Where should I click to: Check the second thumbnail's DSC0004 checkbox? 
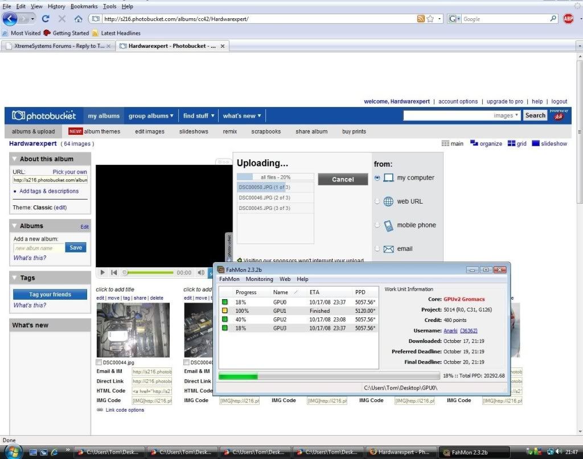(x=187, y=362)
